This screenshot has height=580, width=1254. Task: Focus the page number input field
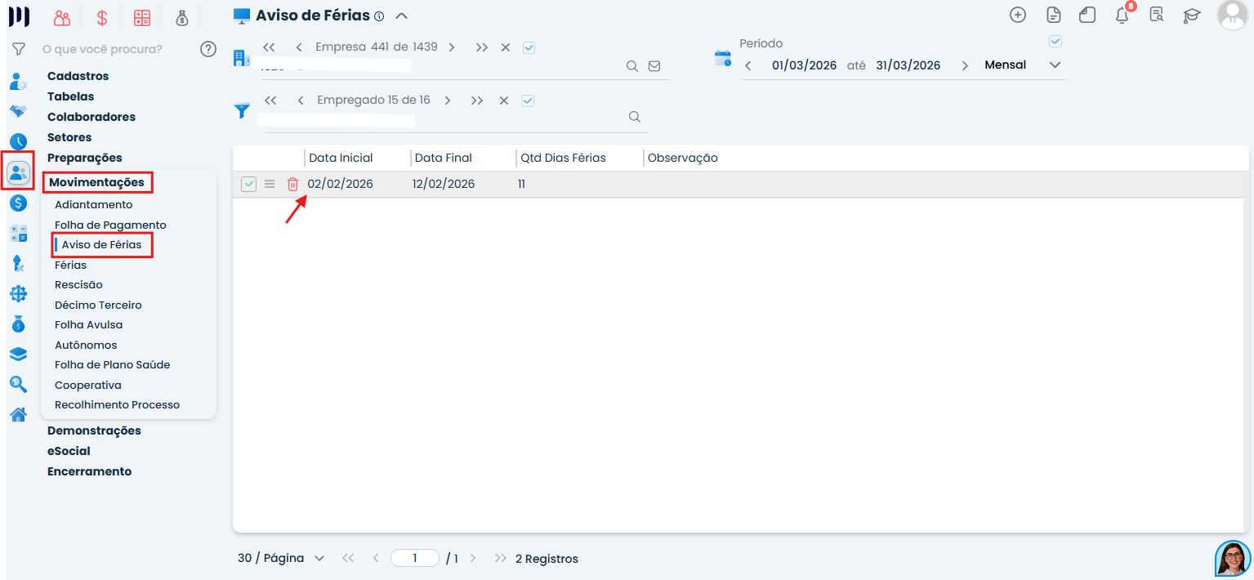tap(415, 558)
